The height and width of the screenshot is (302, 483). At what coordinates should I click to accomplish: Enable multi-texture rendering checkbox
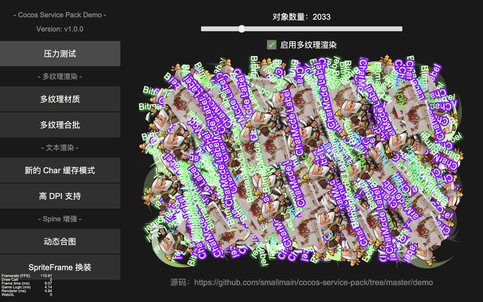(271, 45)
